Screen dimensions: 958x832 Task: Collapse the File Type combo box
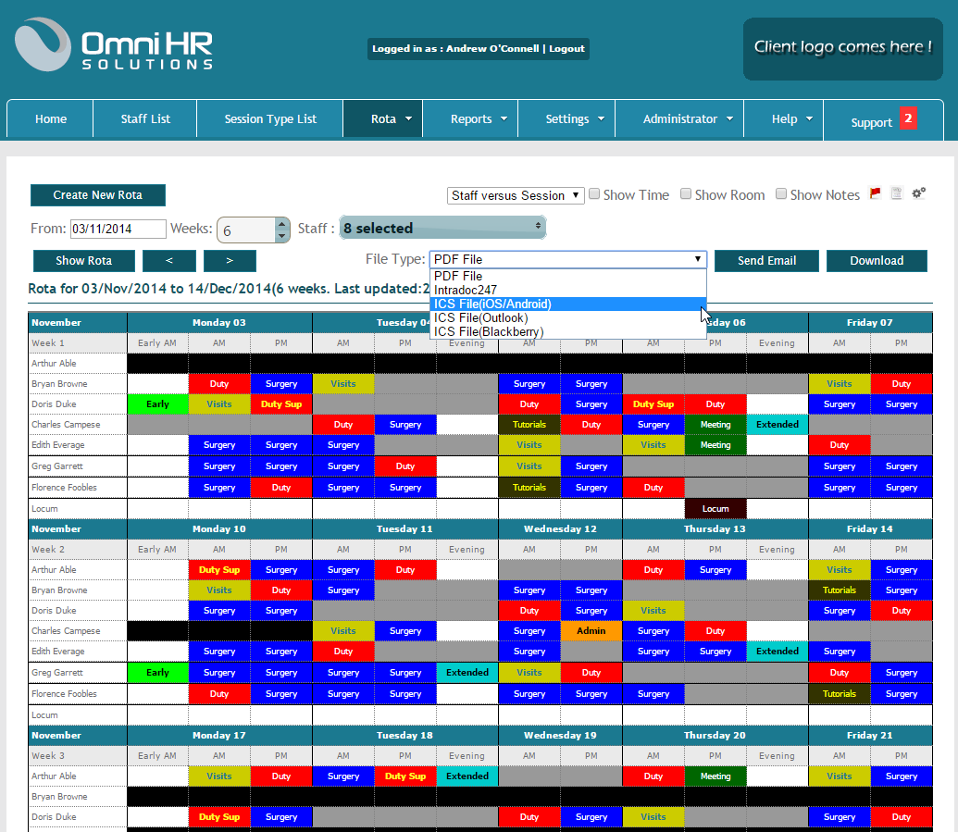[567, 259]
